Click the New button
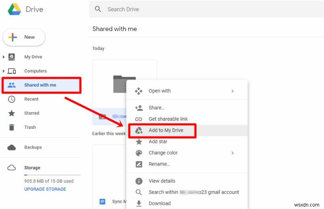The height and width of the screenshot is (209, 324). click(24, 37)
